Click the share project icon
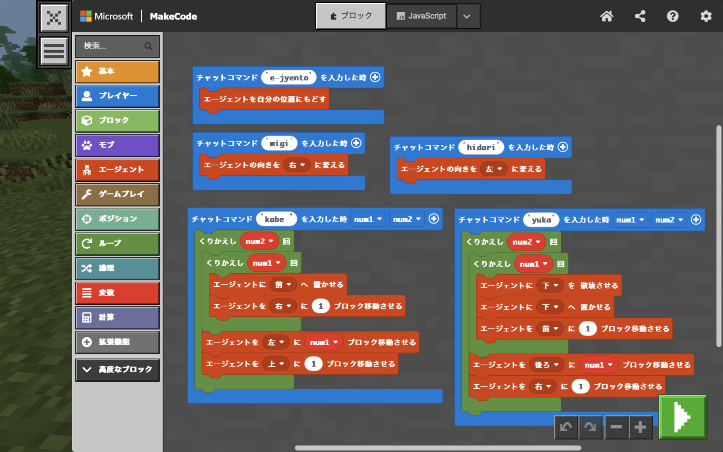 coord(640,16)
